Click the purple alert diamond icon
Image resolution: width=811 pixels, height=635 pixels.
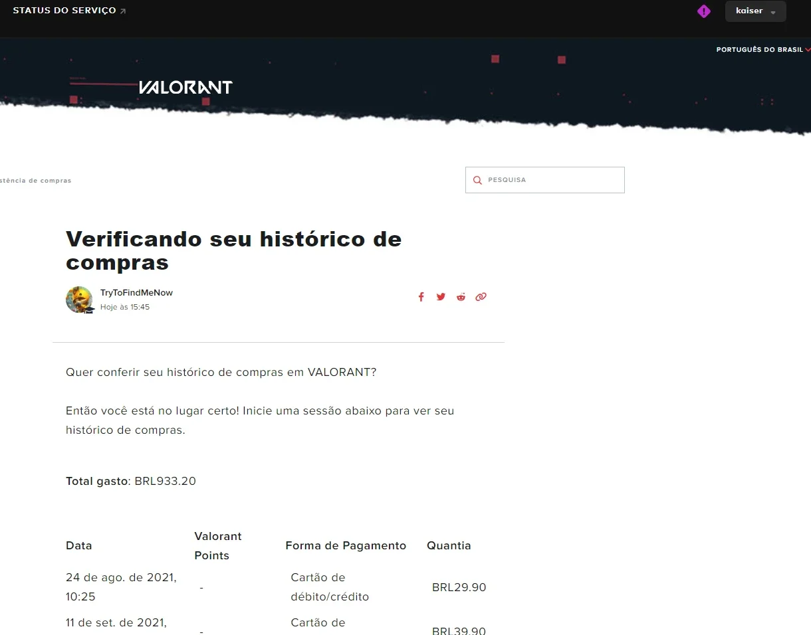[704, 11]
